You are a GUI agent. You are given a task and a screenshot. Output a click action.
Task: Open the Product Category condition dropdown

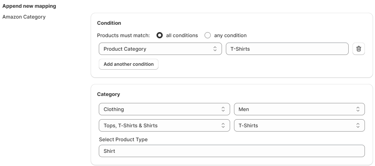pos(160,49)
